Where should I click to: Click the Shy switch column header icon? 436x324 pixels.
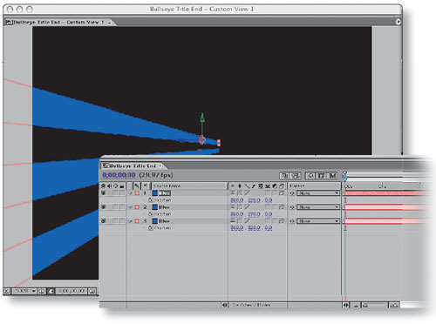click(x=233, y=186)
